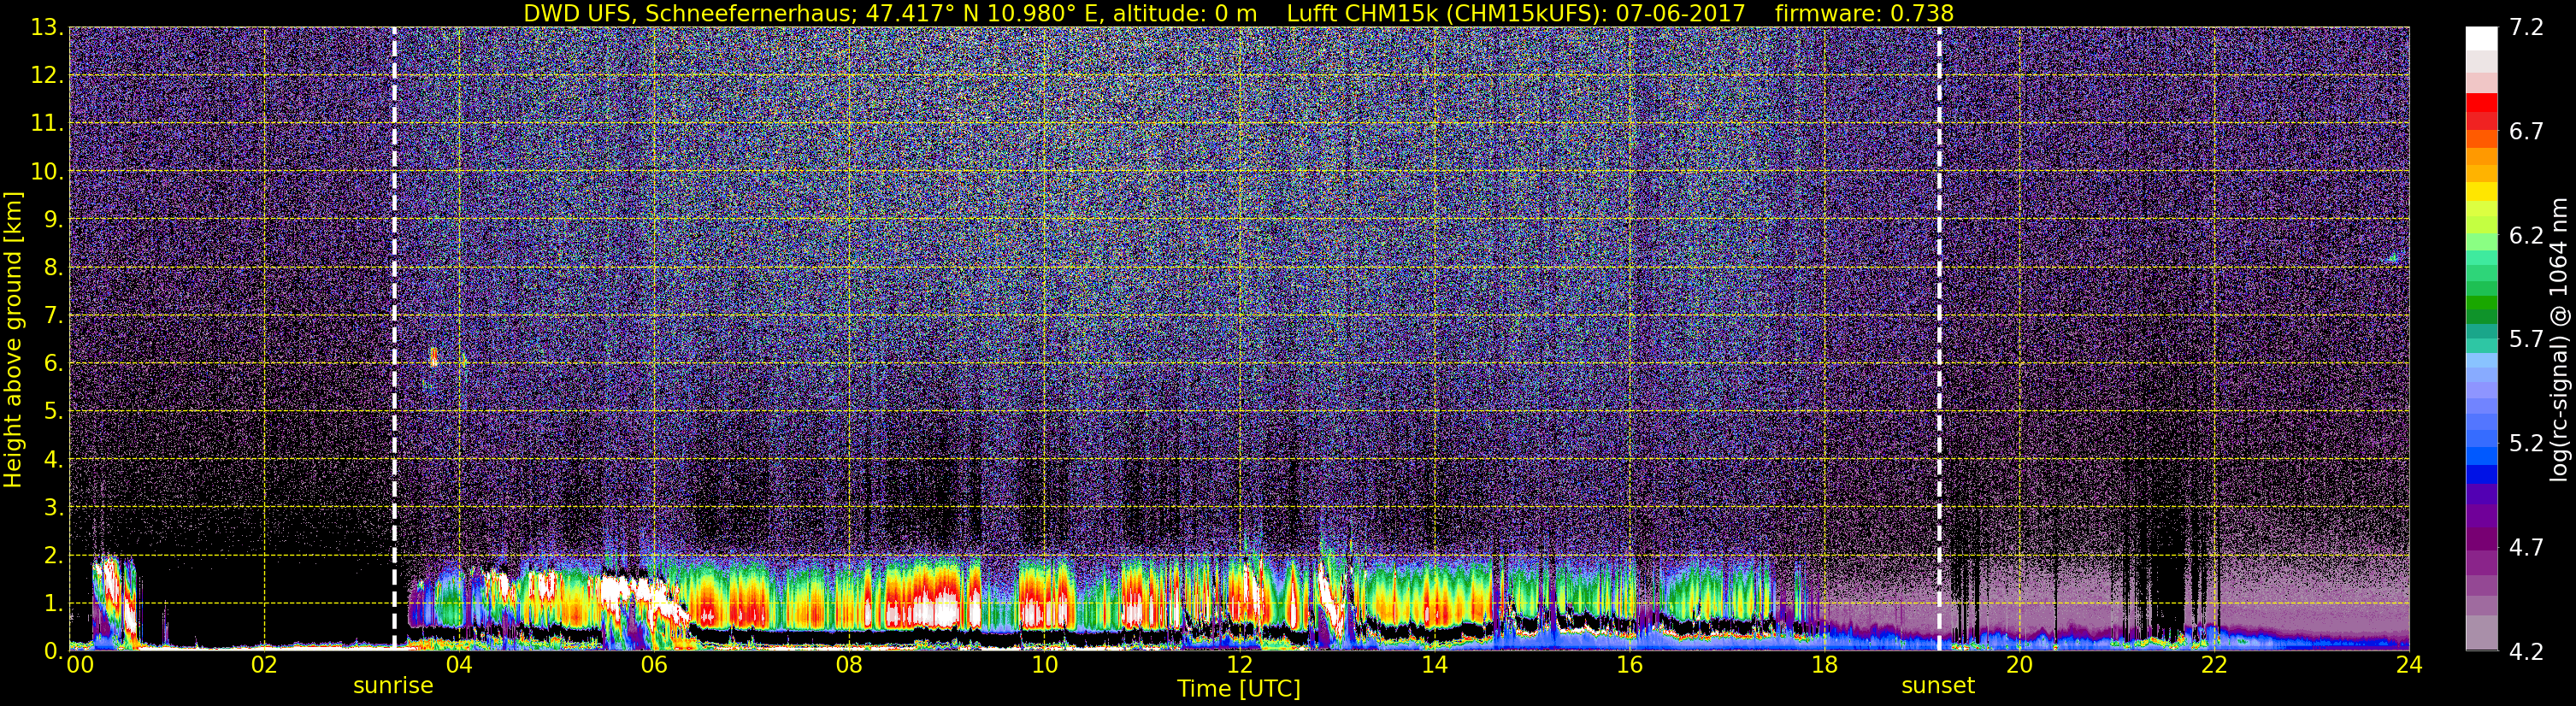Screen dimensions: 2576x706
Task: Click the colorbar value '7.2'
Action: tap(2526, 28)
